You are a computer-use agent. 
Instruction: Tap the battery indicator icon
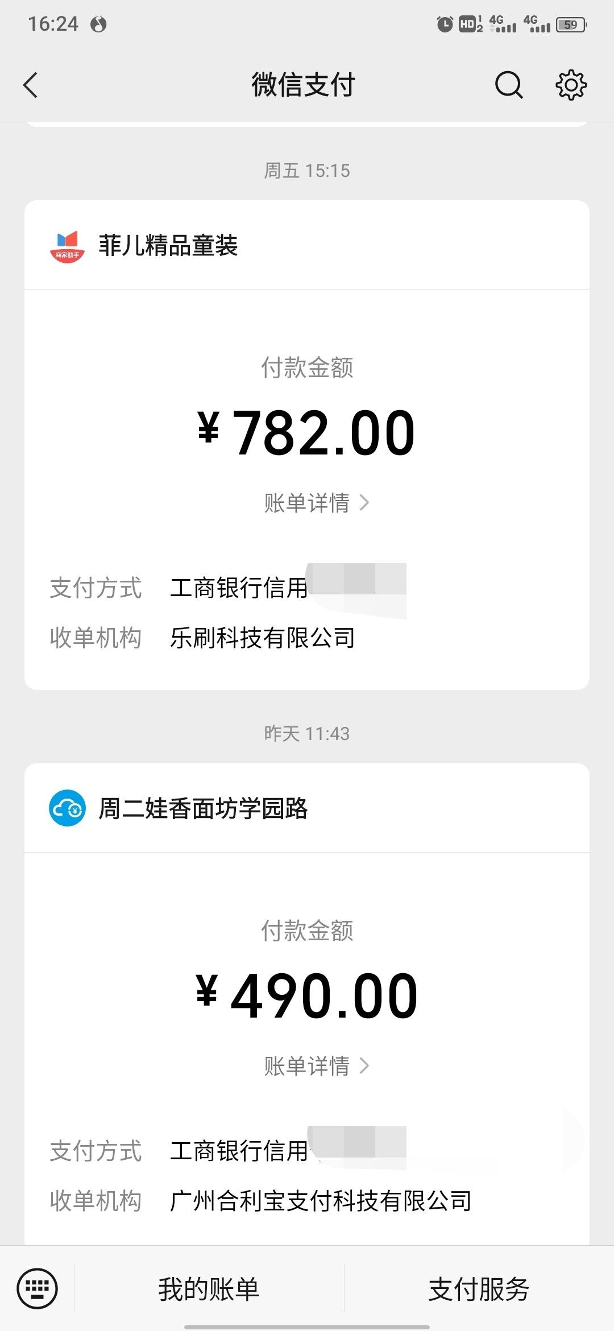[x=571, y=24]
